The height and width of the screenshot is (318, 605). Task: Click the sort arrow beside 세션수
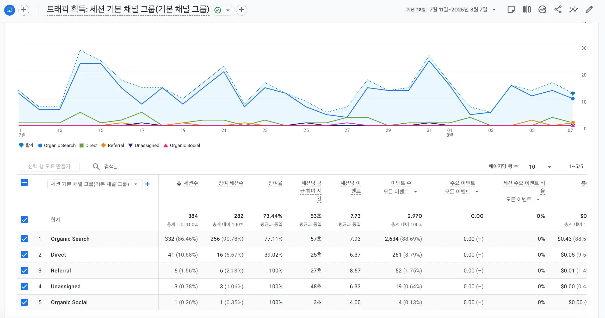pyautogui.click(x=179, y=183)
